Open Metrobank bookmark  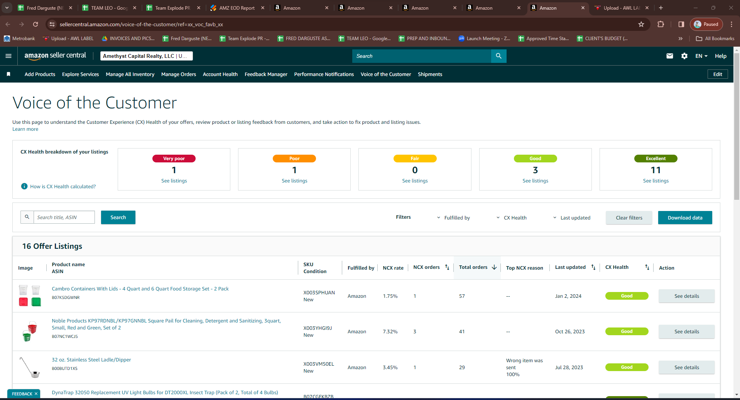19,39
